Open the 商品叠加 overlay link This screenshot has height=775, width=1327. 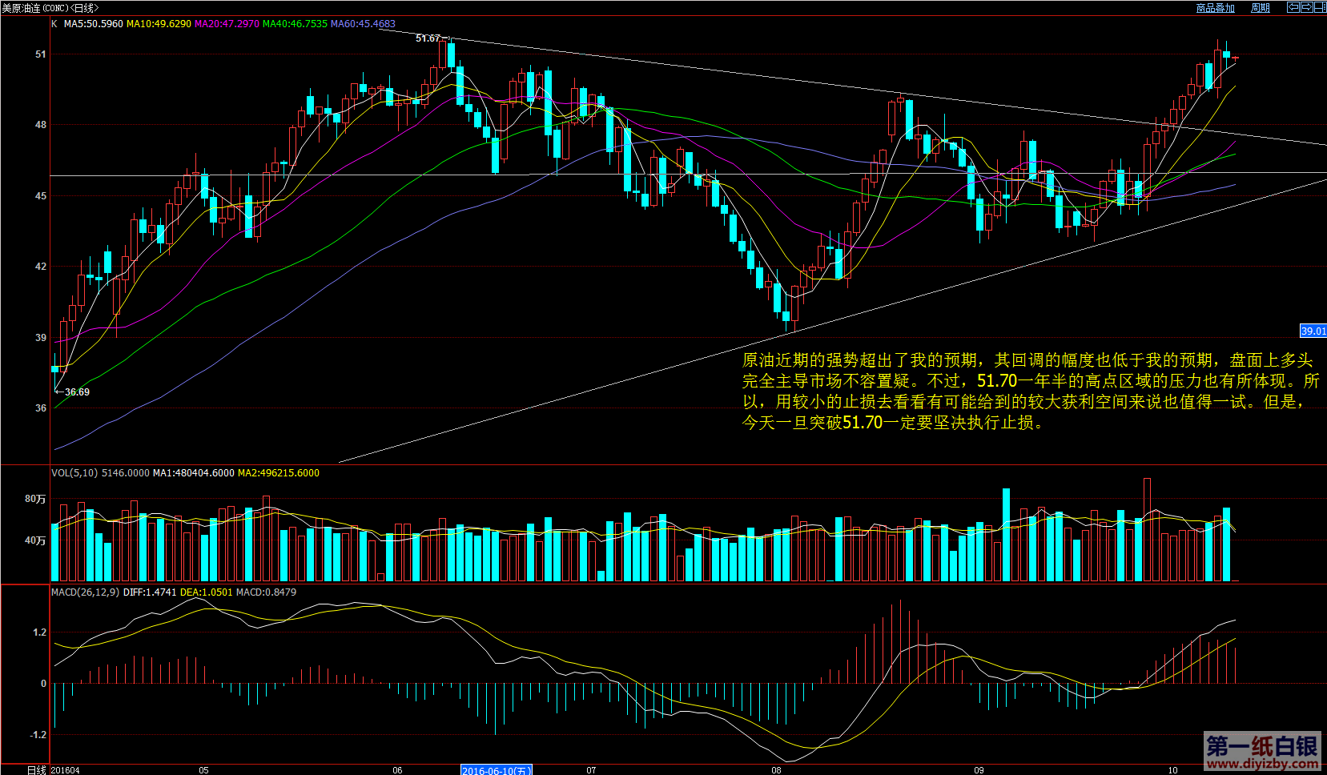tap(1215, 8)
